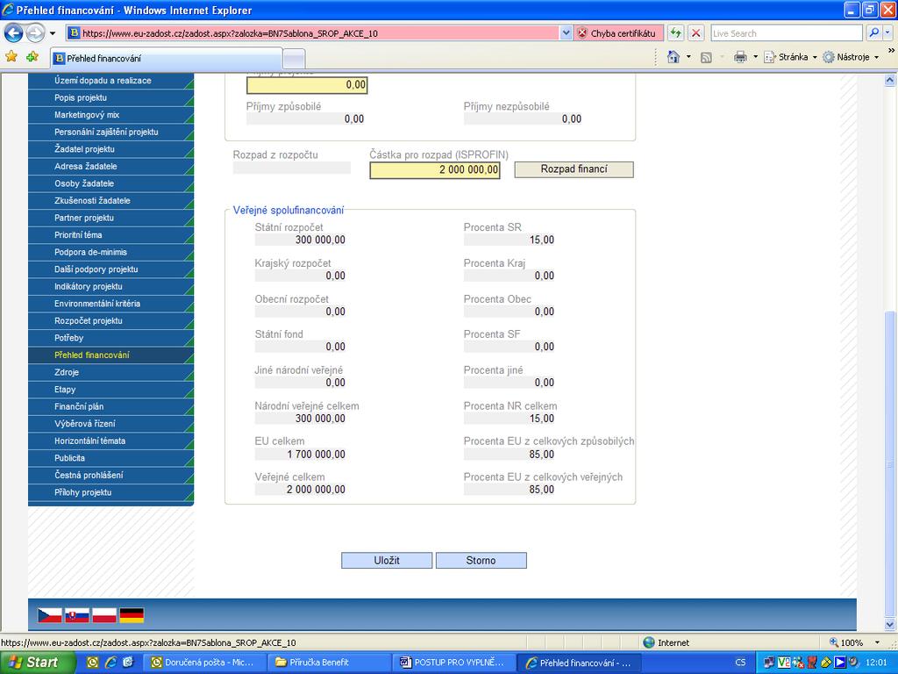Click the Add to Favorites star-plus icon
898x674 pixels.
pos(32,56)
